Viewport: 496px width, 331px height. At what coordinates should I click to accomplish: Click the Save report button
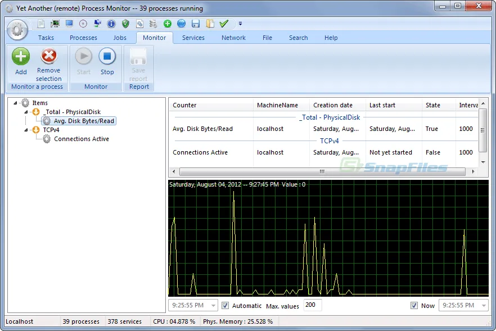click(138, 65)
